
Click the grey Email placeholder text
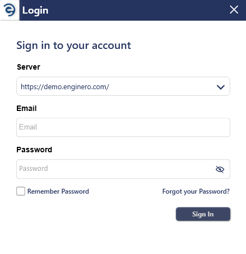coord(28,127)
